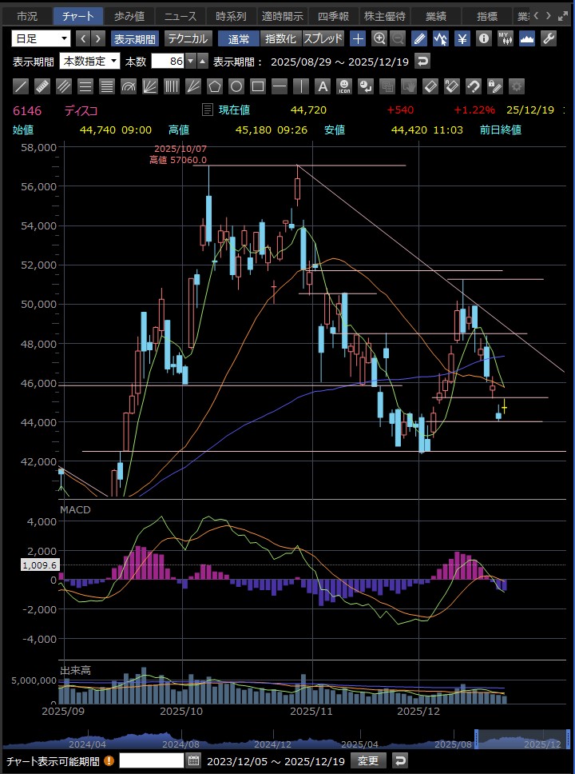The height and width of the screenshot is (774, 575).
Task: Click the zoom in magnifier icon
Action: point(379,38)
